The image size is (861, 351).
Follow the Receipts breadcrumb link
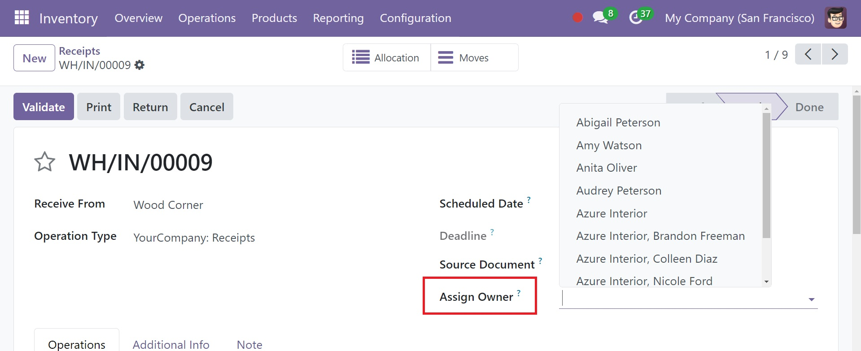79,51
